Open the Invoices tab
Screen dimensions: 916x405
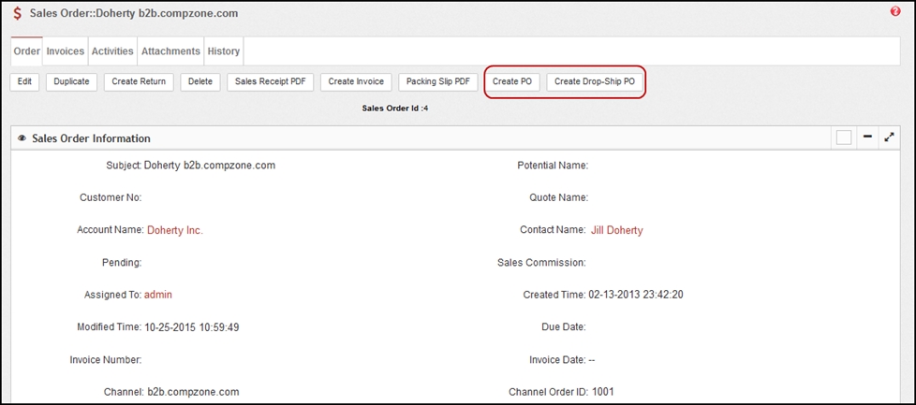click(x=66, y=51)
